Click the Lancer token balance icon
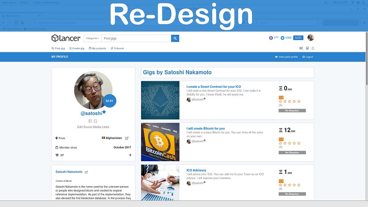Image resolution: width=368 pixels, height=207 pixels. coord(282,38)
